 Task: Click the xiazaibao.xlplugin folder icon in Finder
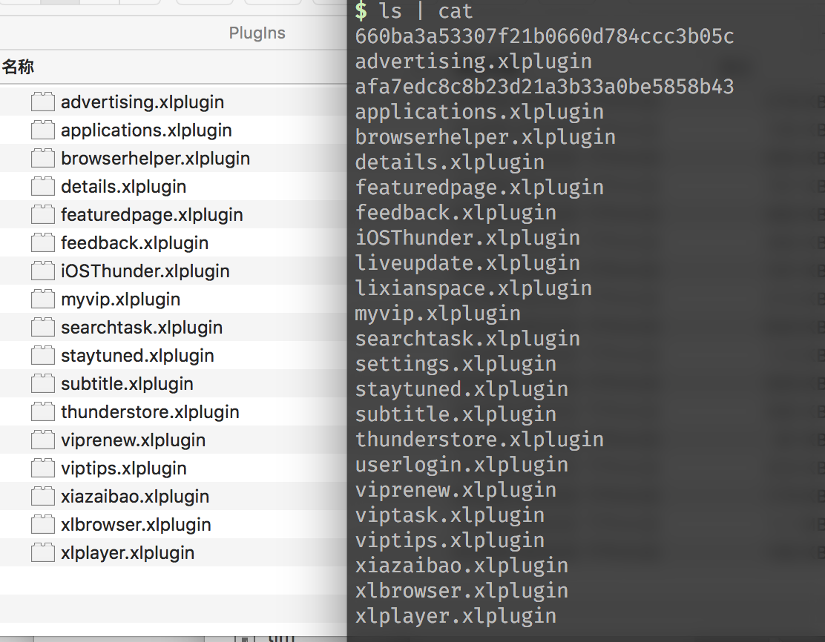[x=43, y=497]
